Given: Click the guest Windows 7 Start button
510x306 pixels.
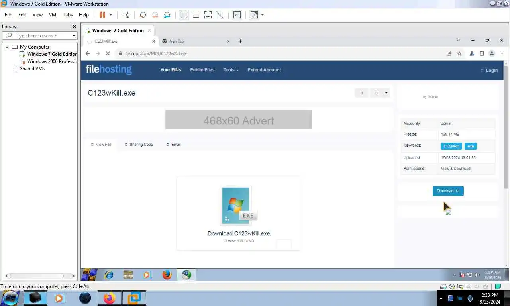Looking at the screenshot, I should click(x=89, y=275).
